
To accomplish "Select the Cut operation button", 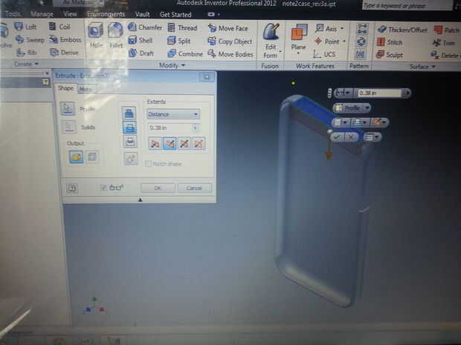I will point(129,128).
